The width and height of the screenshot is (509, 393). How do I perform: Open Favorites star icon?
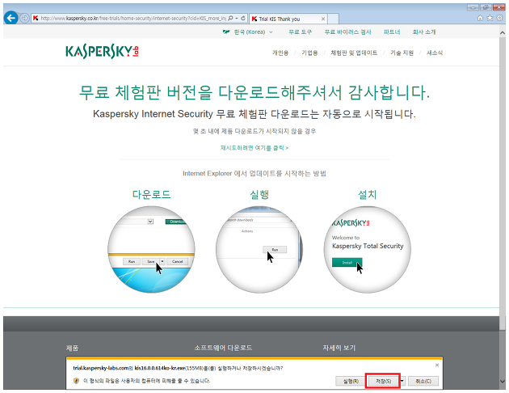click(490, 18)
